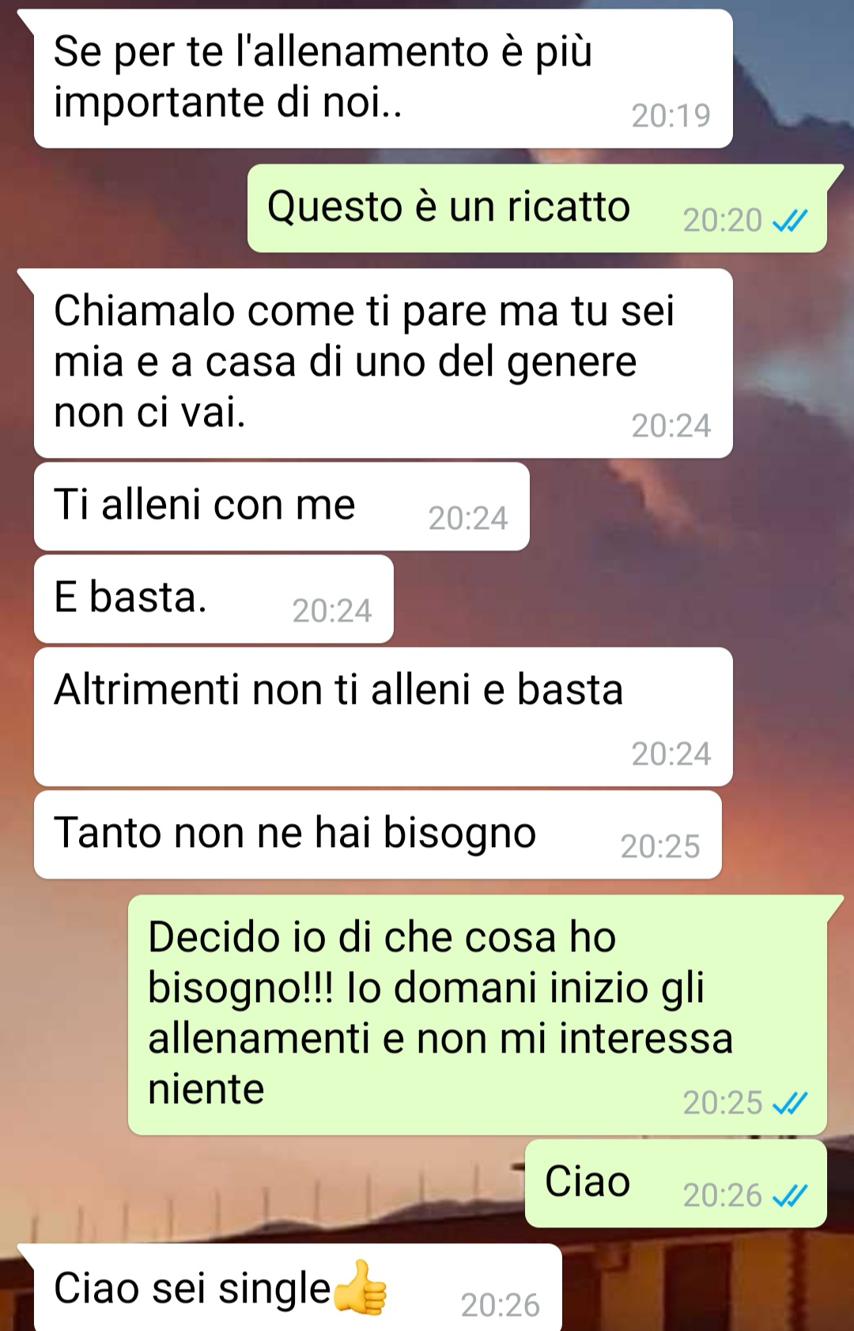Image resolution: width=854 pixels, height=1331 pixels.
Task: Tap the 'Decido io di che cosa' message
Action: pos(478,1015)
